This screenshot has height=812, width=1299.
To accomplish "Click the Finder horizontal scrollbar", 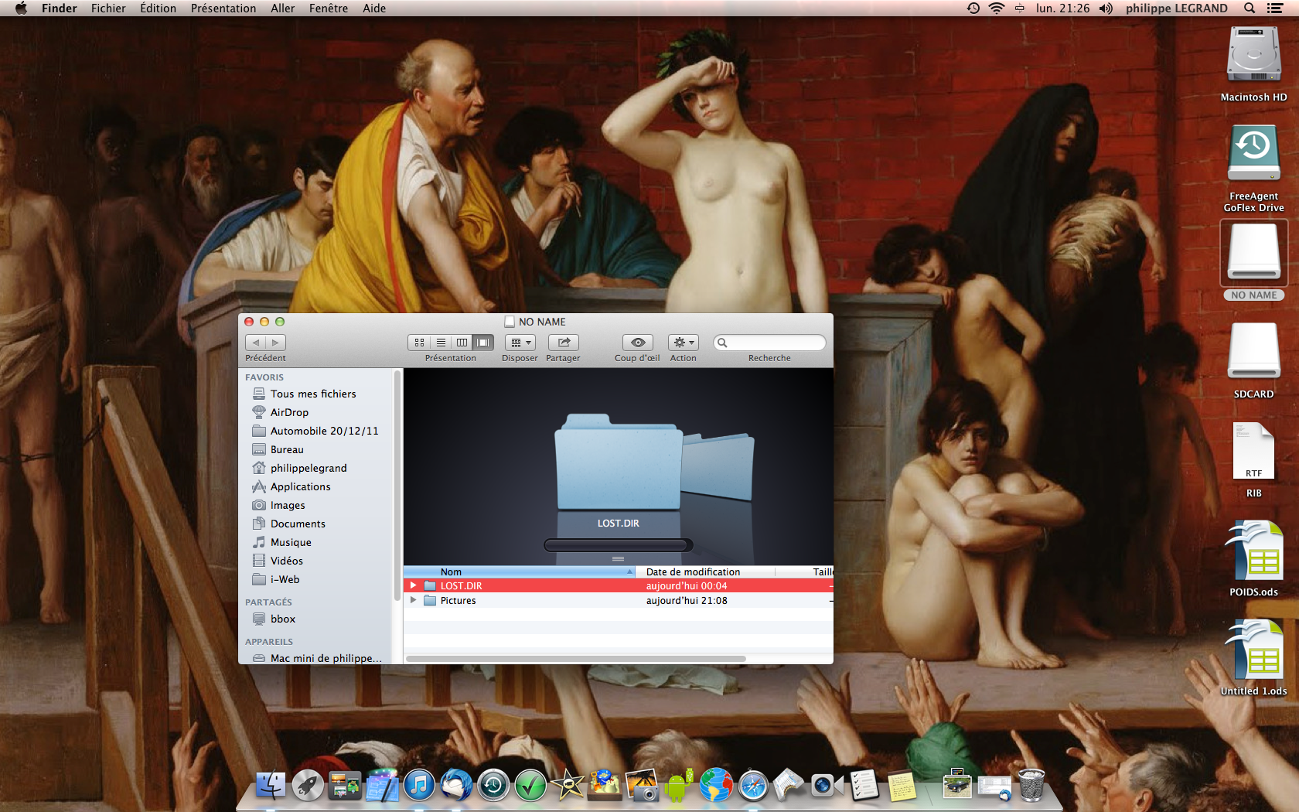I will pyautogui.click(x=576, y=659).
